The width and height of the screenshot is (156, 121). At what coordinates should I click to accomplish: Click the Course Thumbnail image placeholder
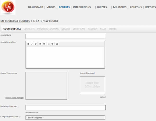click(92, 85)
